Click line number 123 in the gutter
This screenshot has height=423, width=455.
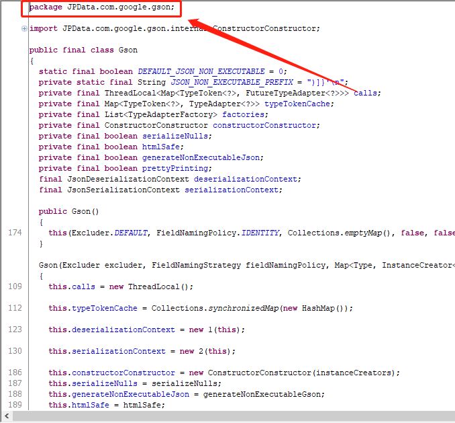tap(15, 330)
